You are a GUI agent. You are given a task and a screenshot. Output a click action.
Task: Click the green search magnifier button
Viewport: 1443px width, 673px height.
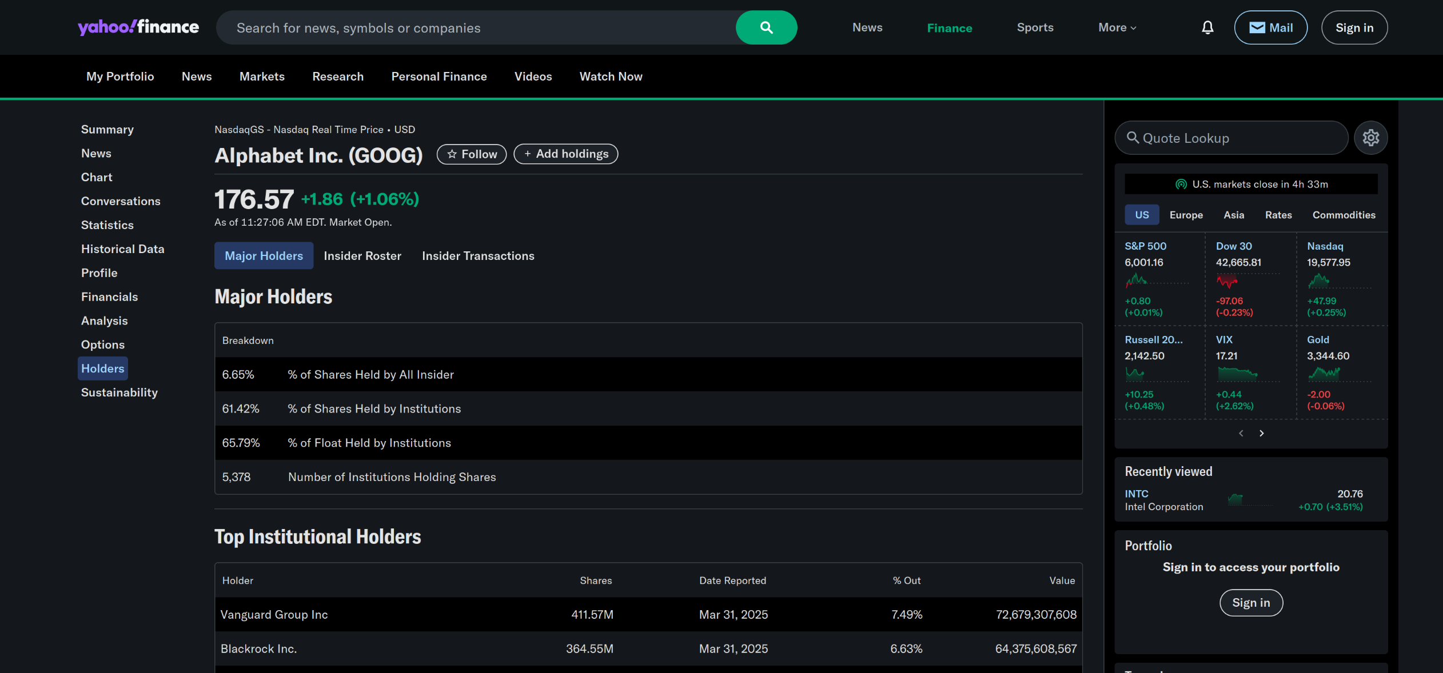pyautogui.click(x=766, y=27)
